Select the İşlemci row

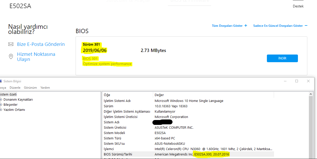[x=188, y=149]
